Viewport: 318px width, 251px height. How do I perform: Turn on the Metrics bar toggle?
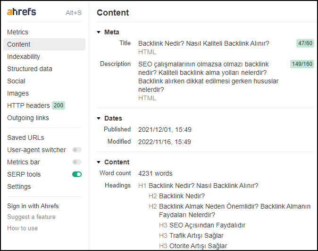click(77, 162)
